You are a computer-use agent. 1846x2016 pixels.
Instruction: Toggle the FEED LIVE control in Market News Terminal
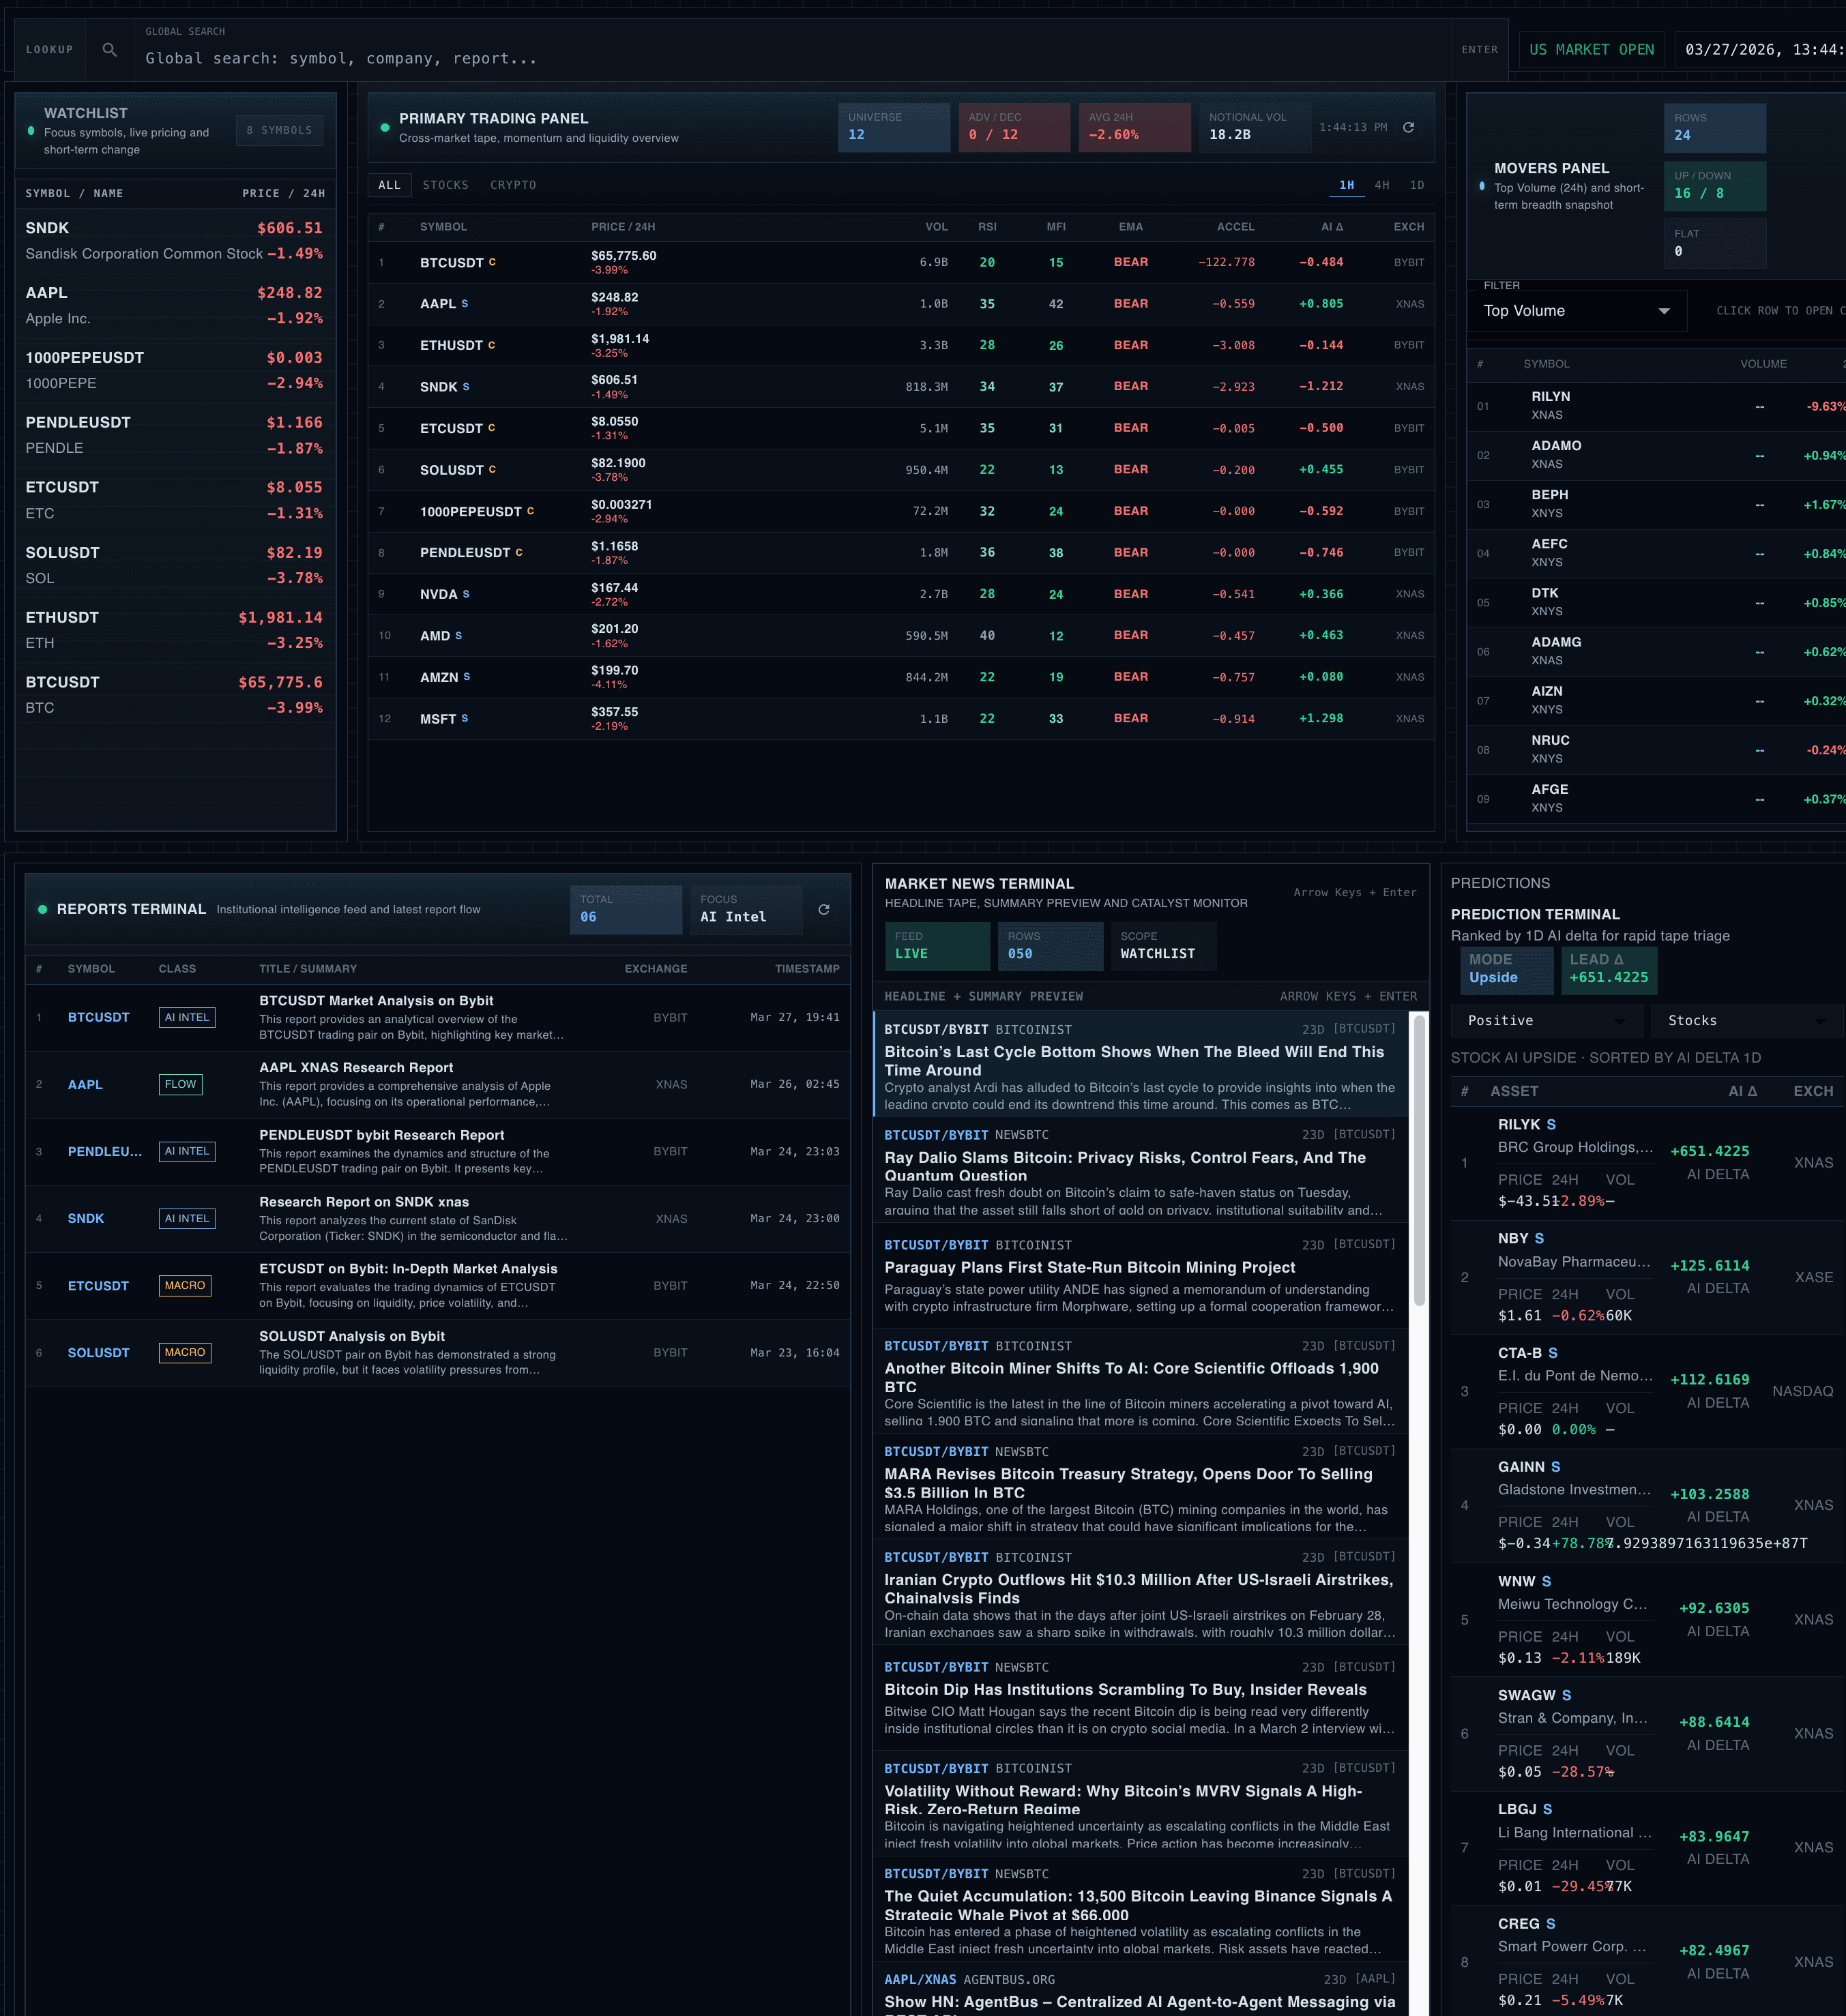click(937, 946)
